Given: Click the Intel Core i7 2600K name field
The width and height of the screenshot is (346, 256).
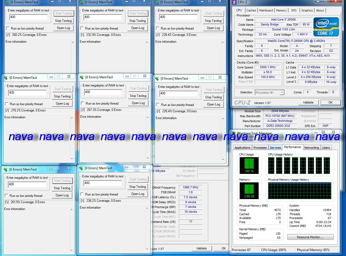Looking at the screenshot, I should click(x=283, y=20).
